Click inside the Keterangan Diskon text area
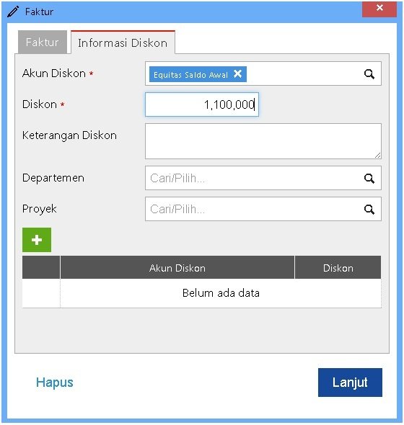This screenshot has width=404, height=425. point(263,141)
